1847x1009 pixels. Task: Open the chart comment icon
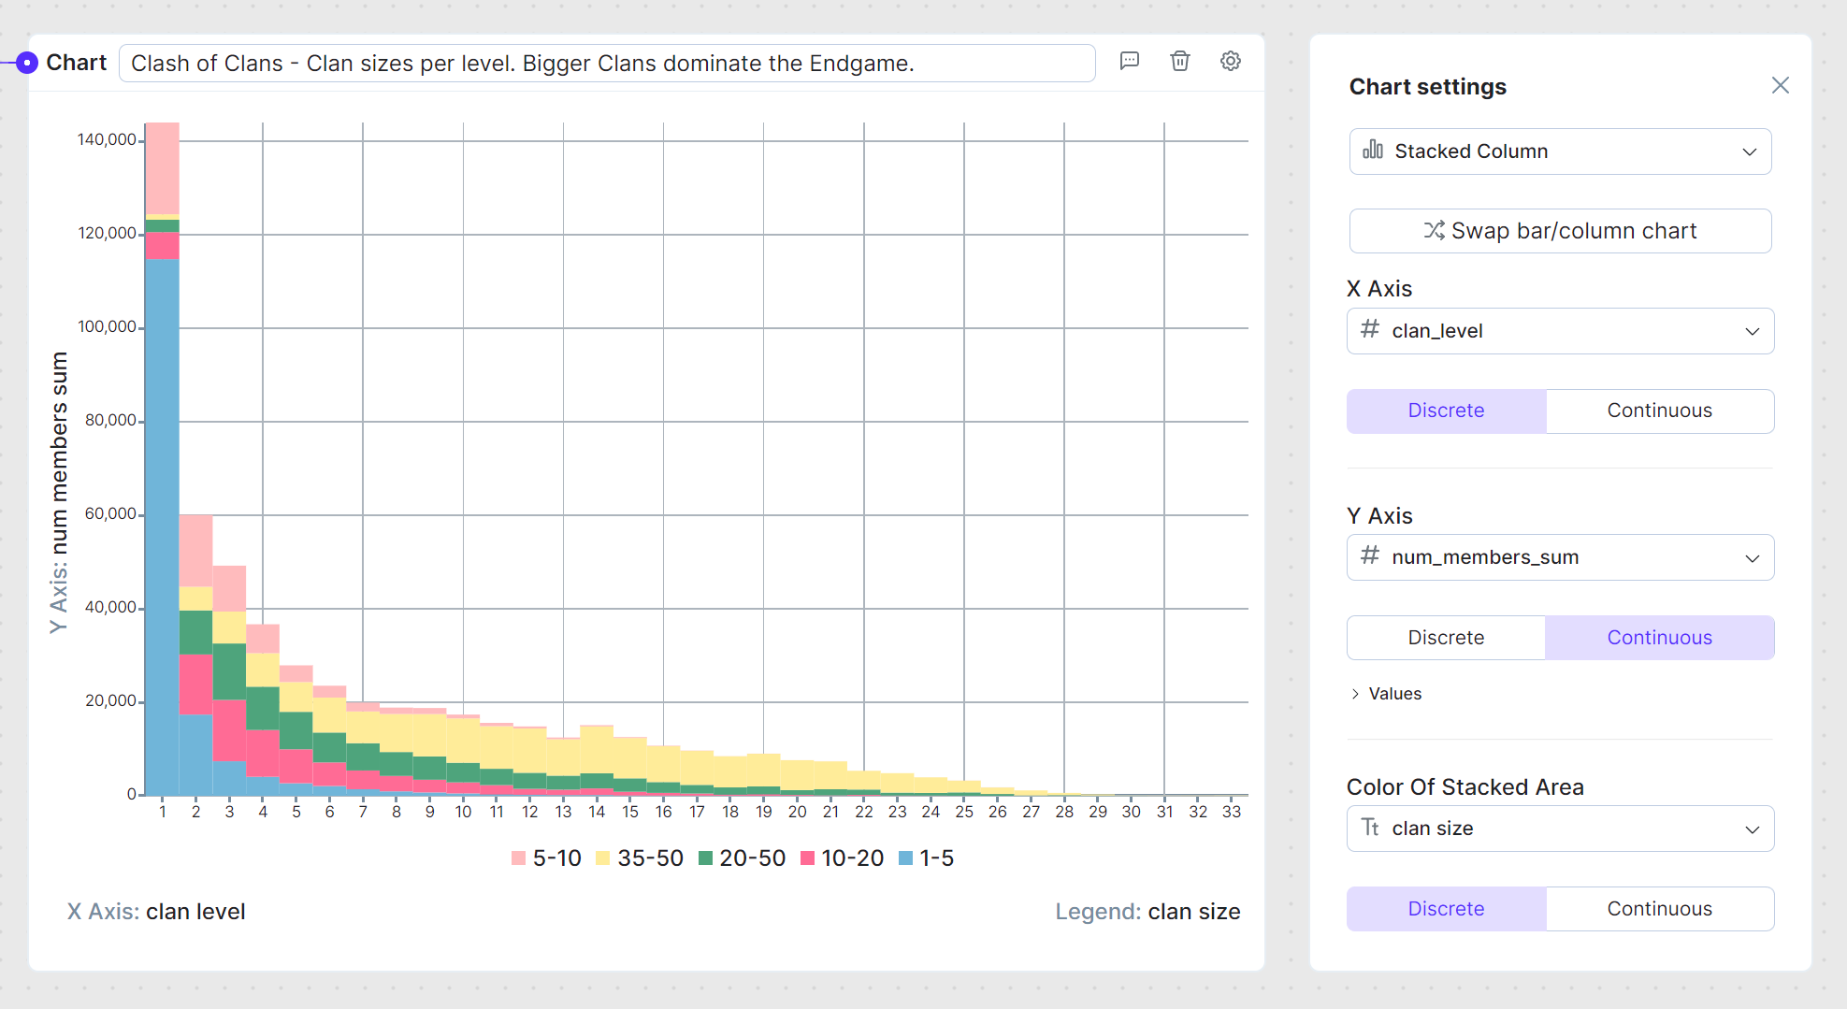coord(1130,61)
